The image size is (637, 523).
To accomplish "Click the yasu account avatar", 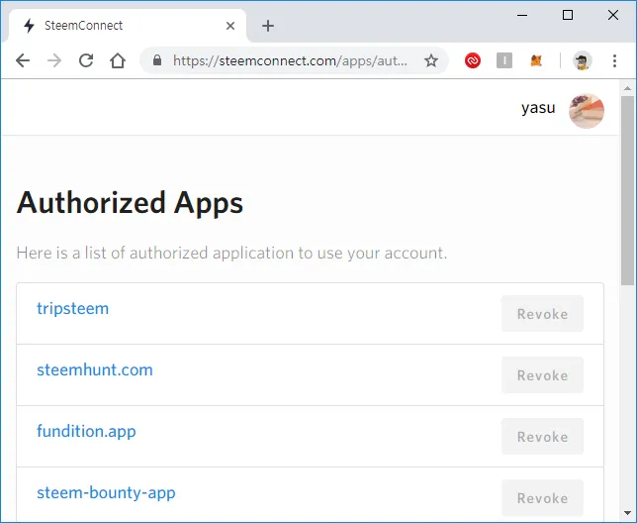I will click(587, 111).
